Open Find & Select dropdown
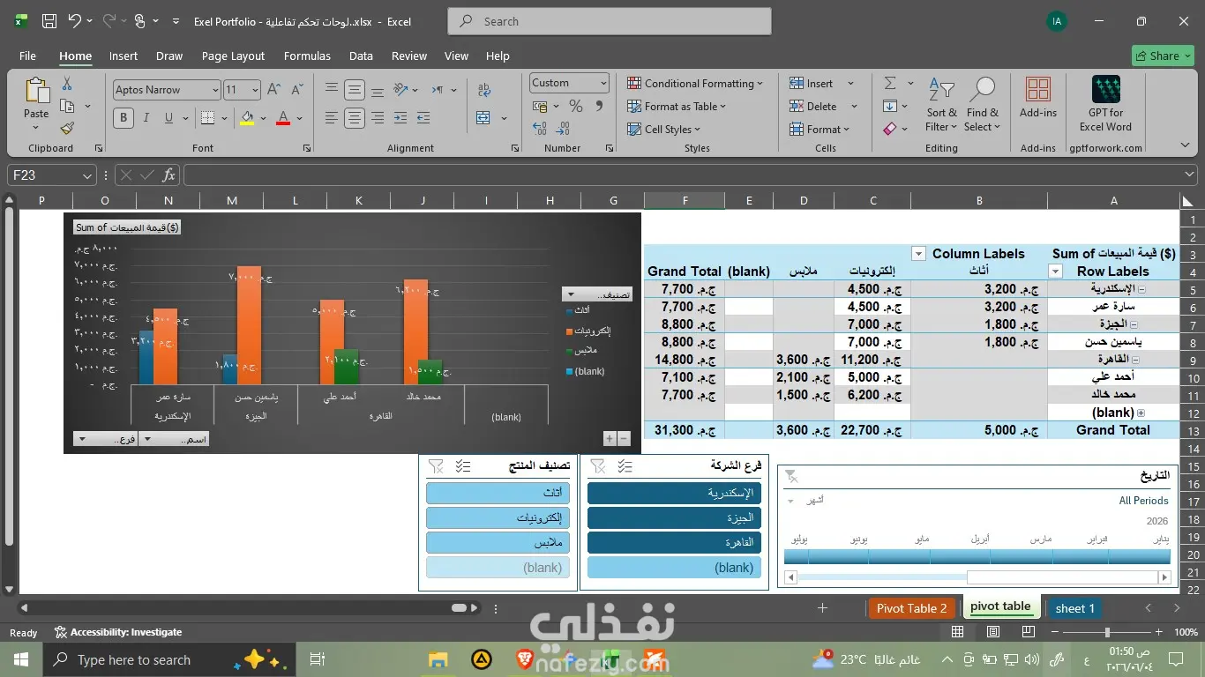The height and width of the screenshot is (677, 1205). click(x=982, y=106)
